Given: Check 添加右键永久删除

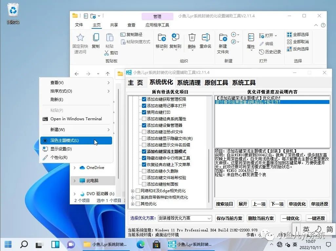Looking at the screenshot, I should click(144, 171).
